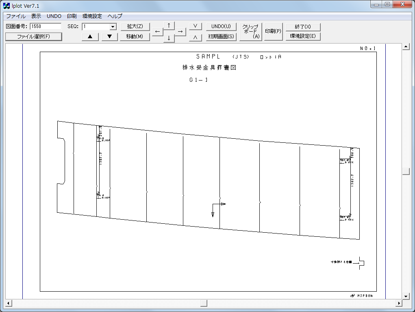Image resolution: width=415 pixels, height=312 pixels.
Task: Open the 表示 menu
Action: 36,16
